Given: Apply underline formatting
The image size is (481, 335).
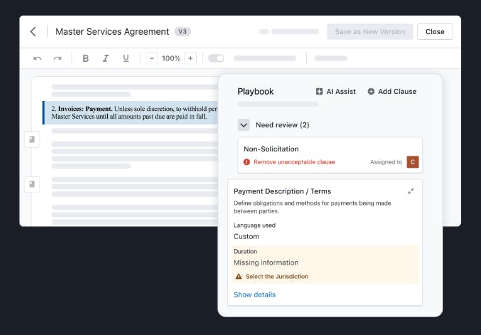Looking at the screenshot, I should coord(125,59).
